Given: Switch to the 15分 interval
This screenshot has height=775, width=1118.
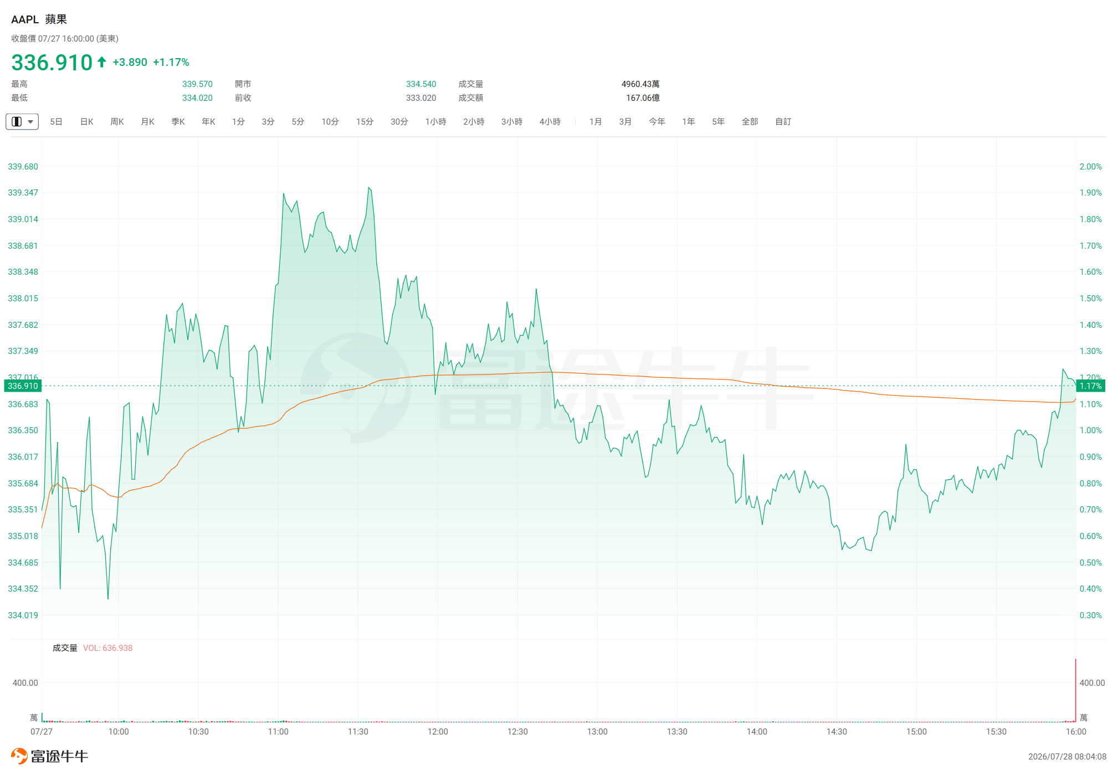Looking at the screenshot, I should [365, 121].
